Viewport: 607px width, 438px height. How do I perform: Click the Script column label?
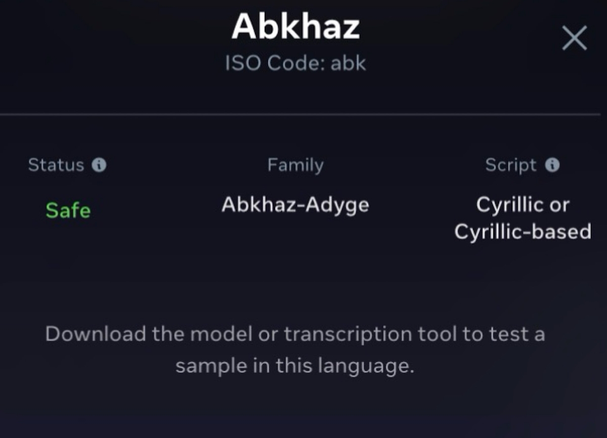pos(510,165)
